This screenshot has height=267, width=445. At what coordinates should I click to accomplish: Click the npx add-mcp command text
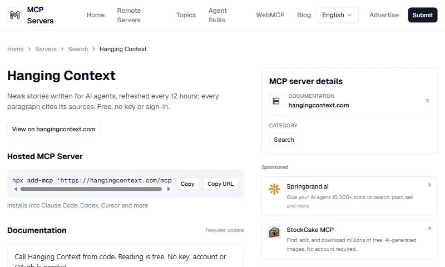click(92, 180)
